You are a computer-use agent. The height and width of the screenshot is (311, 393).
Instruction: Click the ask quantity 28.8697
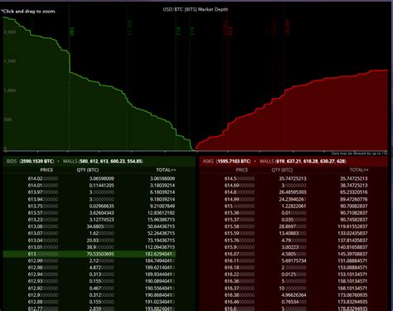[293, 226]
